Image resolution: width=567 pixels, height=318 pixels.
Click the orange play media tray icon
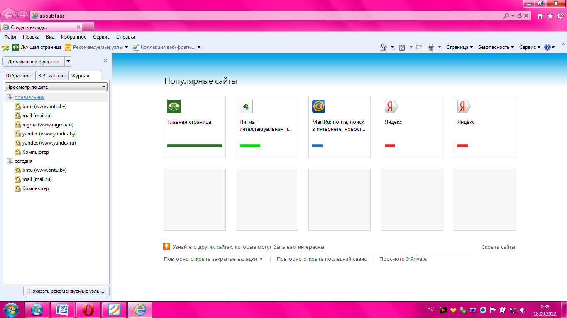[443, 310]
